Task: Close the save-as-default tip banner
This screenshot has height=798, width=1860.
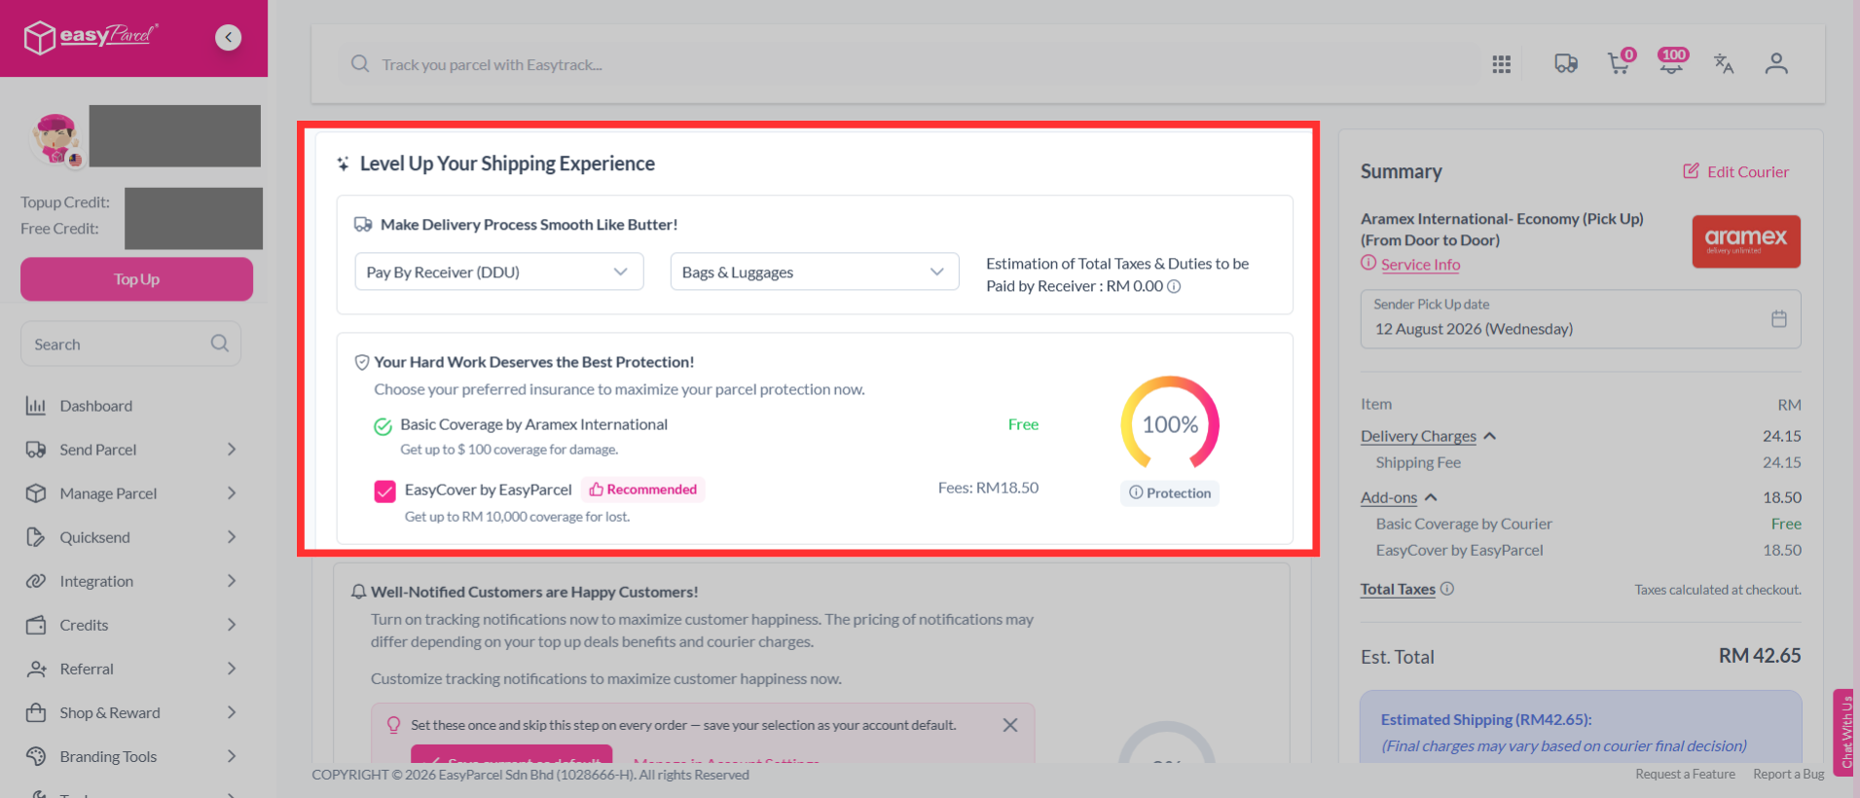Action: [1010, 725]
